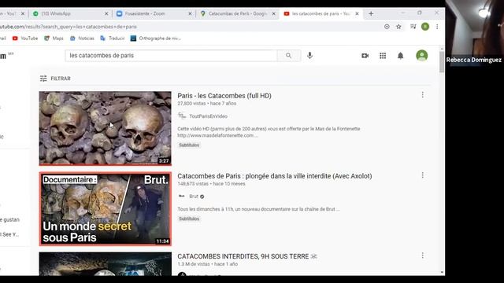Click the FILTRAR button

[x=55, y=79]
